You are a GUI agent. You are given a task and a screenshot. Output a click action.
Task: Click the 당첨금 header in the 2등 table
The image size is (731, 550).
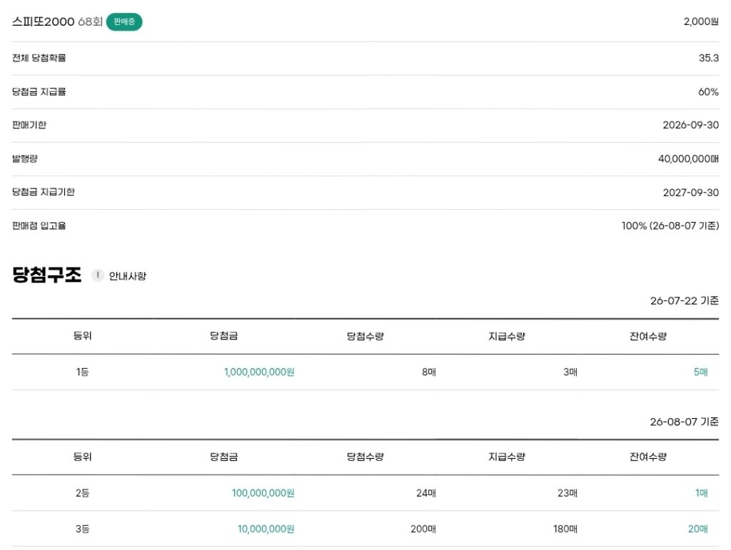(223, 457)
